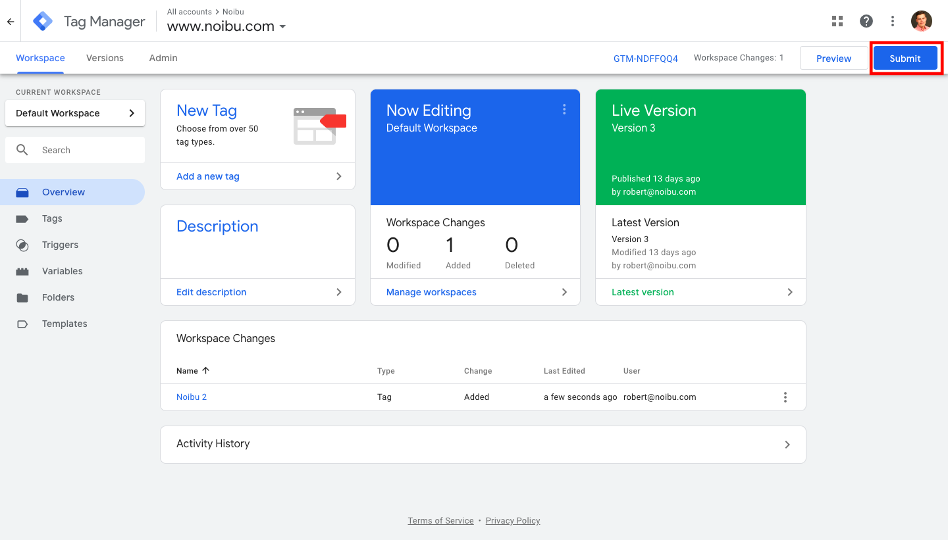Image resolution: width=948 pixels, height=540 pixels.
Task: Click the user profile avatar
Action: [x=922, y=21]
